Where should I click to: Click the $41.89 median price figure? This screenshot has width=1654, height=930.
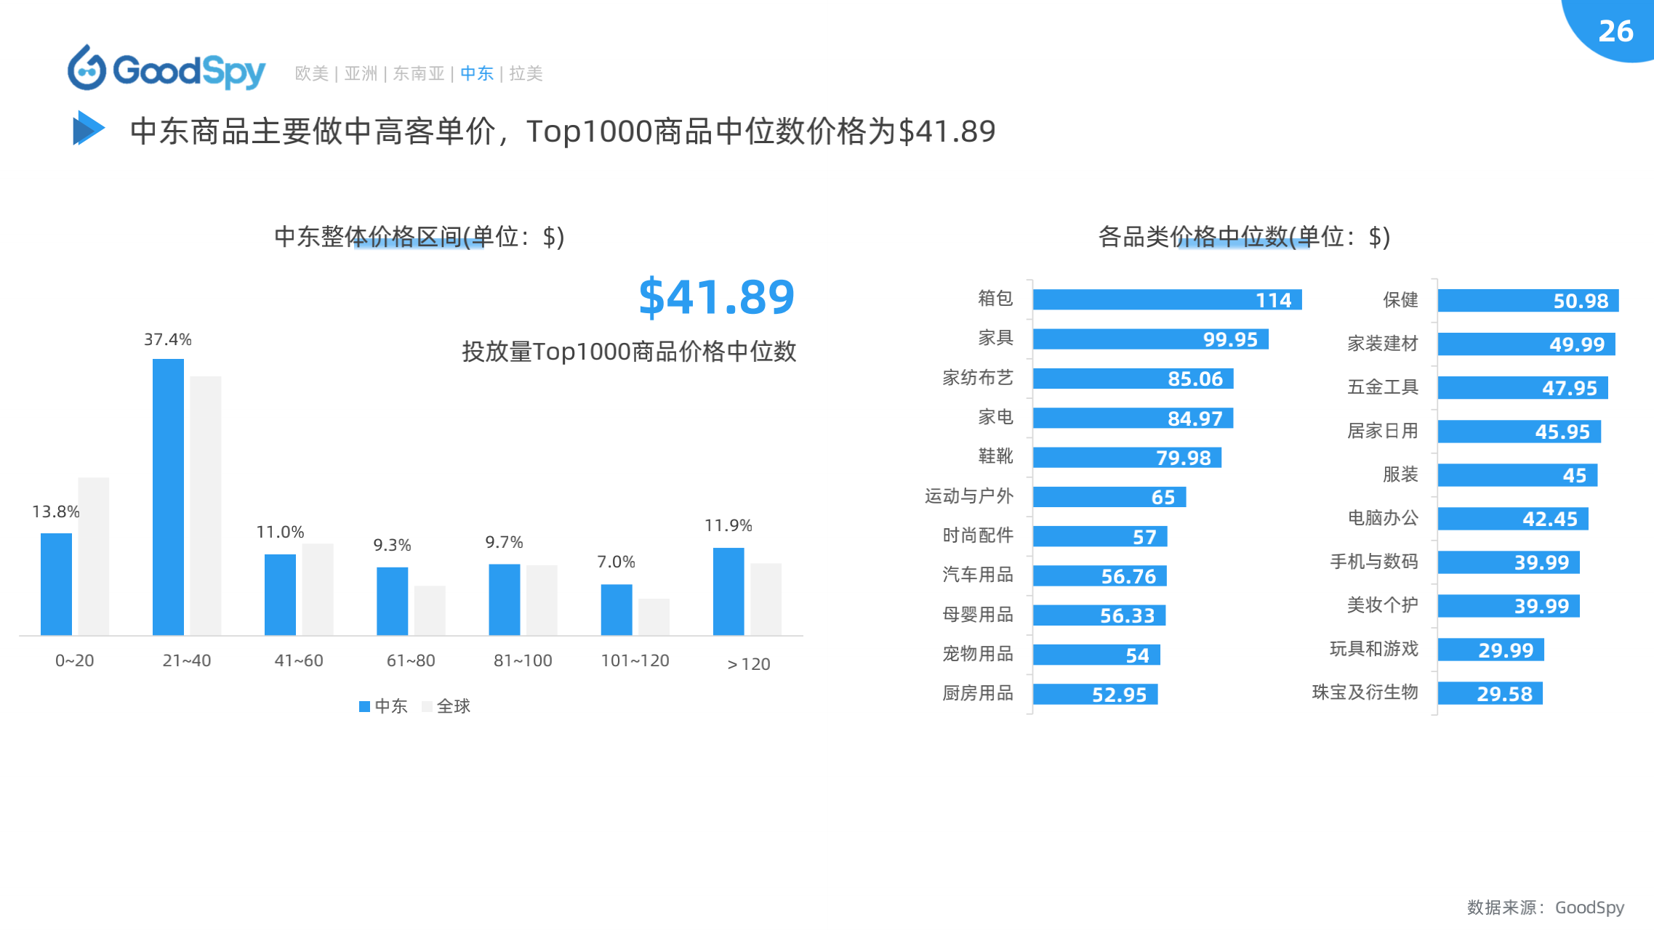(716, 296)
